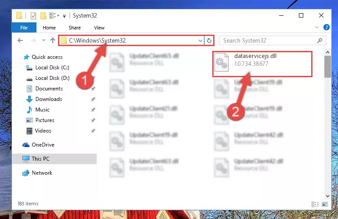
Task: Maximize the System32 window
Action: click(301, 15)
